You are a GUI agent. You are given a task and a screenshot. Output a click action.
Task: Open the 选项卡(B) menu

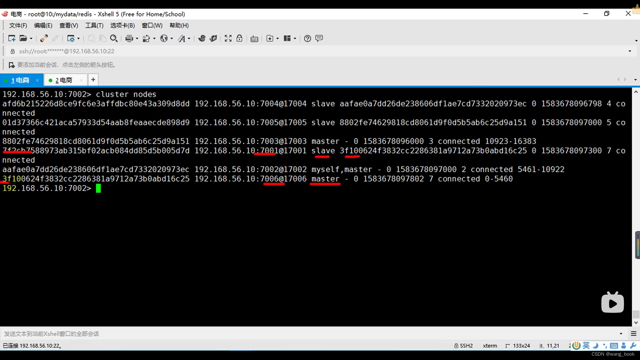point(123,25)
